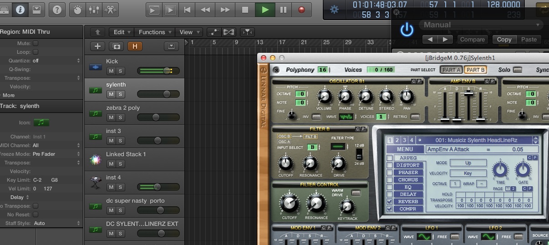This screenshot has height=245, width=549.
Task: Solo the sylenth track
Action: click(120, 94)
